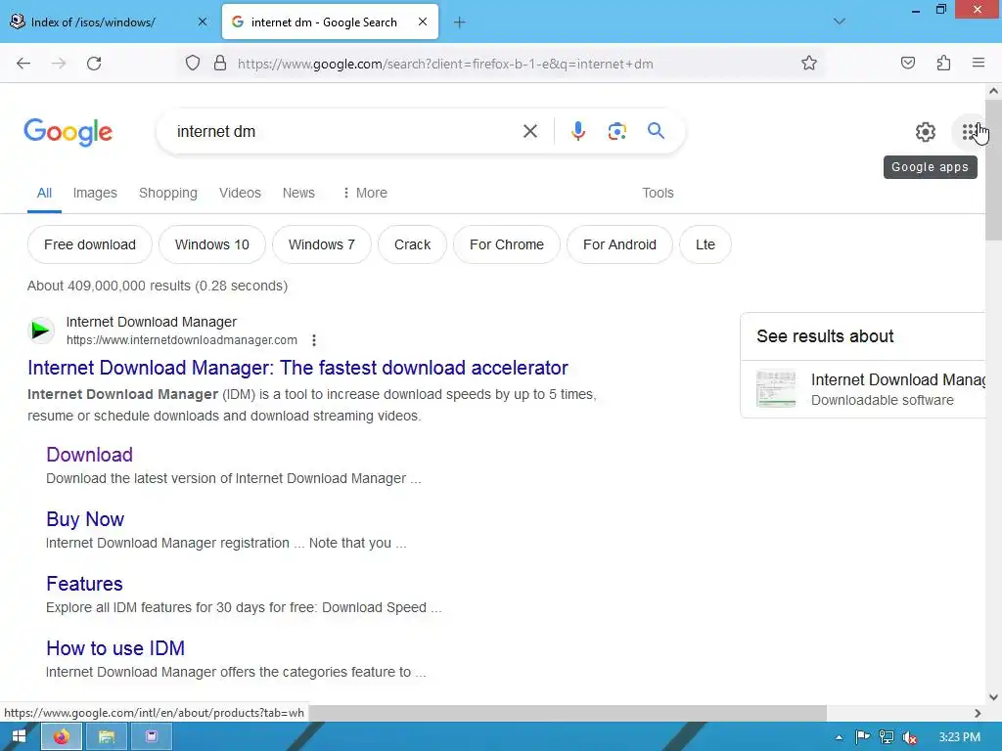Click the site security padlock icon
Viewport: 1002px width, 751px height.
(220, 64)
